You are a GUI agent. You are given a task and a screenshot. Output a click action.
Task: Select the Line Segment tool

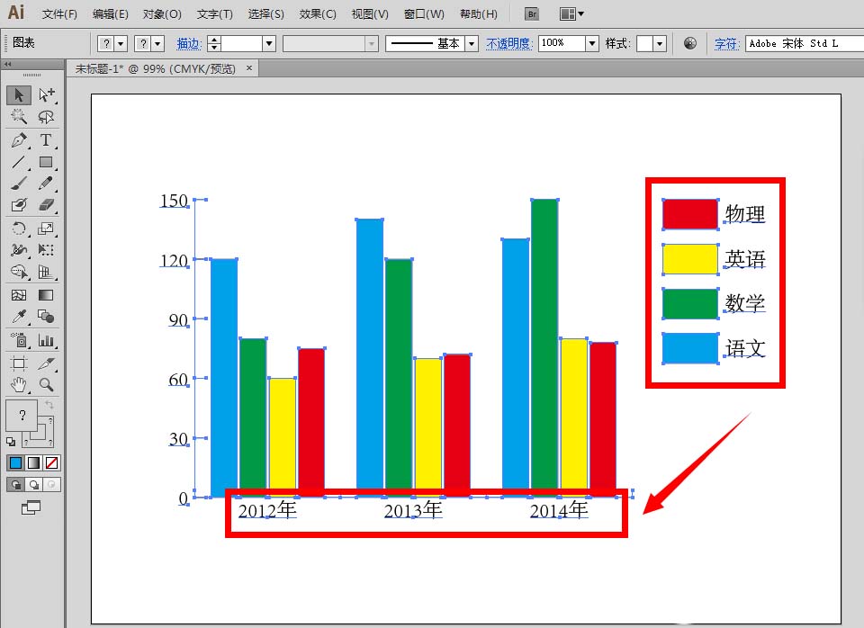(x=19, y=162)
